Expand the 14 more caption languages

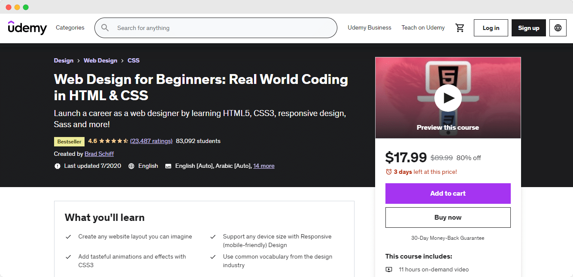tap(264, 166)
